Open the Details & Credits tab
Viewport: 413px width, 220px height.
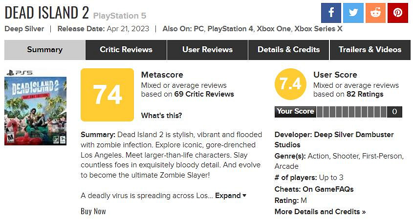tap(288, 50)
